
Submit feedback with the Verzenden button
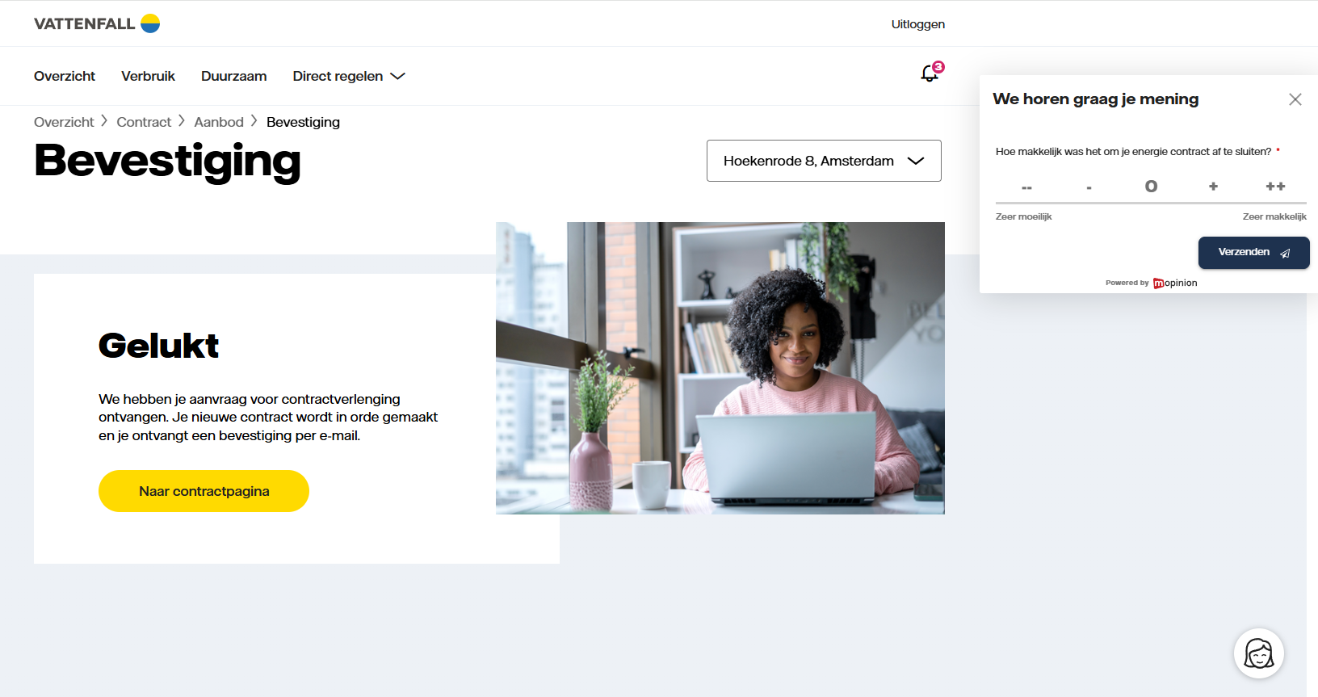click(1253, 253)
